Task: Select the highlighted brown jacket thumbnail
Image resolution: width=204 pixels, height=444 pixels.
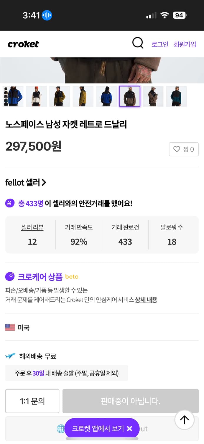Action: [x=130, y=96]
